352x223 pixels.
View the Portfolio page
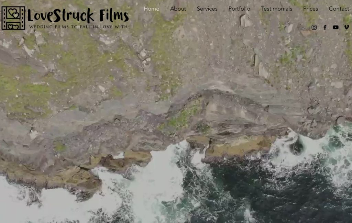[239, 9]
